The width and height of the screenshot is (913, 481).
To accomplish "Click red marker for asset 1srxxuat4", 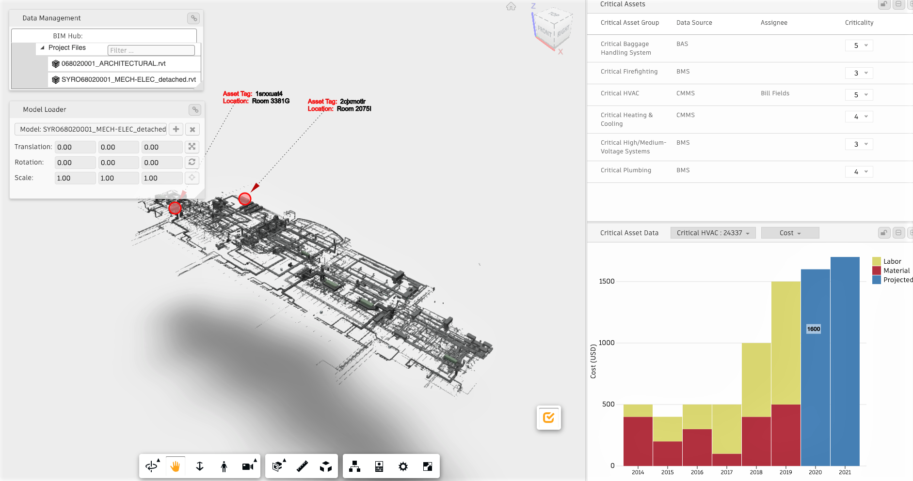I will pos(175,208).
